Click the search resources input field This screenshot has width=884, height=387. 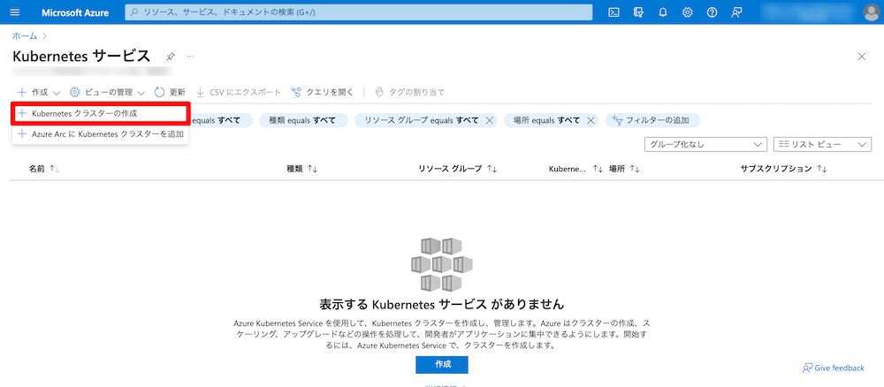[358, 12]
